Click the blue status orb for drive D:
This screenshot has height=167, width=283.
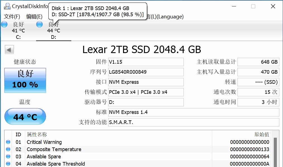pyautogui.click(x=39, y=24)
